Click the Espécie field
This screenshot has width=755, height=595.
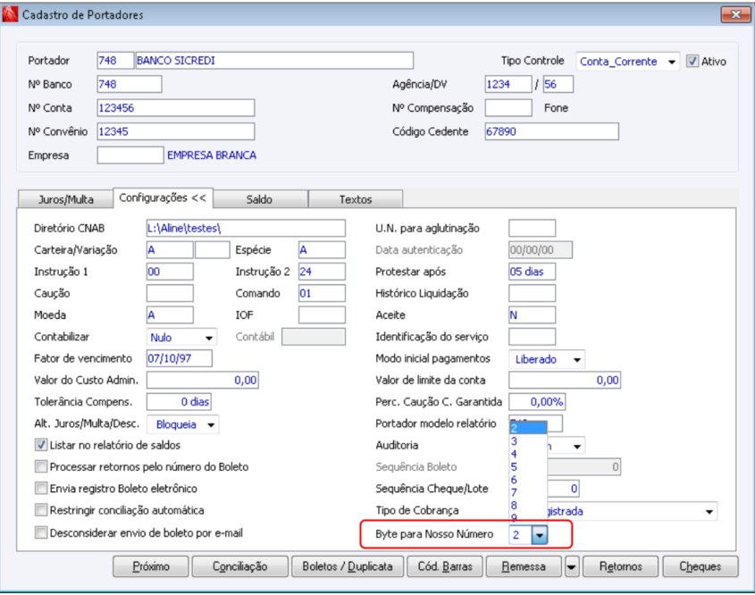322,250
